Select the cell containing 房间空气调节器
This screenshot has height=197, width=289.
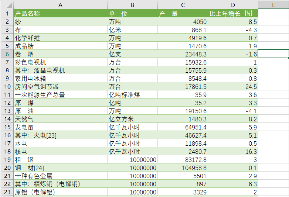point(61,86)
